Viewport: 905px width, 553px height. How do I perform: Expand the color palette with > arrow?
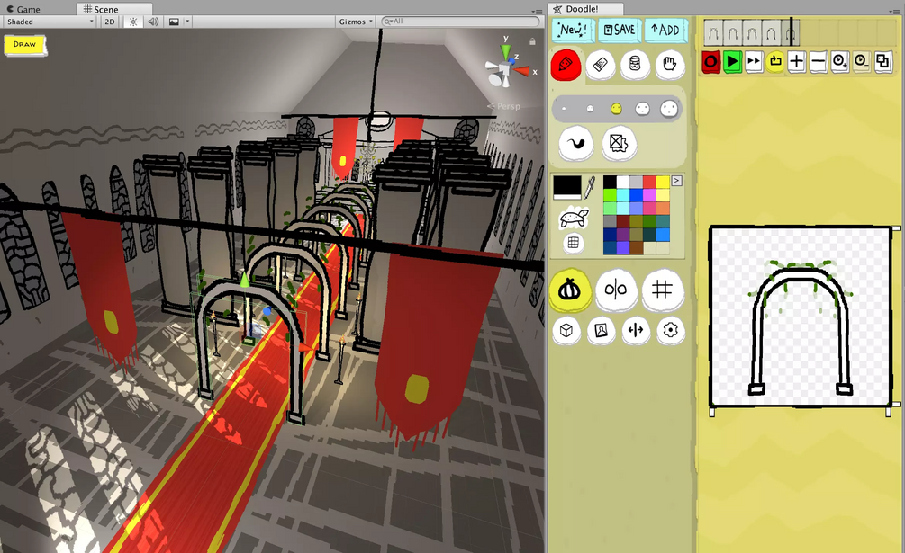(676, 181)
